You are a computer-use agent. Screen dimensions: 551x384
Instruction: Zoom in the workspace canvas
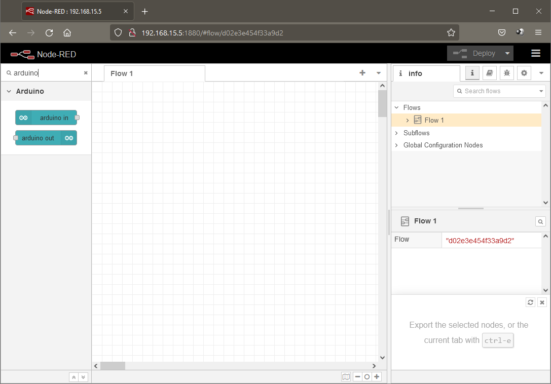[x=377, y=376]
